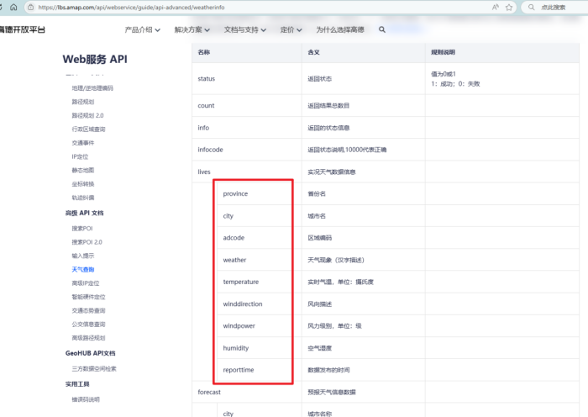Expand the 文档与支持 dropdown chevron
Screen dimensions: 588x417
click(x=263, y=30)
